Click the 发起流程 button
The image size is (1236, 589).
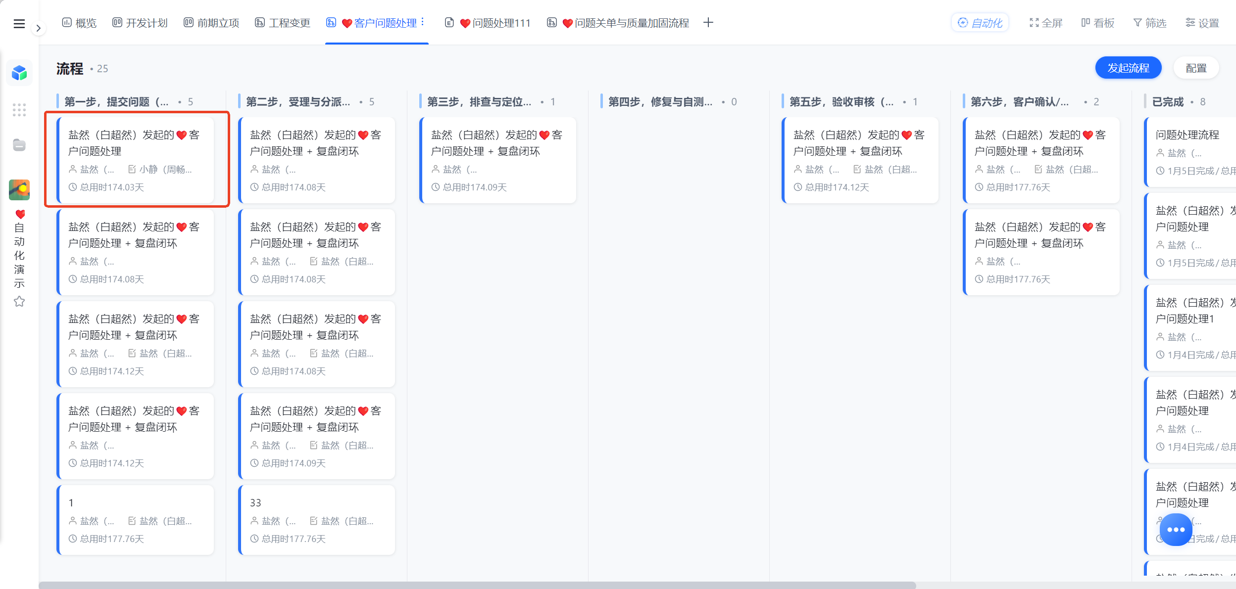(1128, 68)
